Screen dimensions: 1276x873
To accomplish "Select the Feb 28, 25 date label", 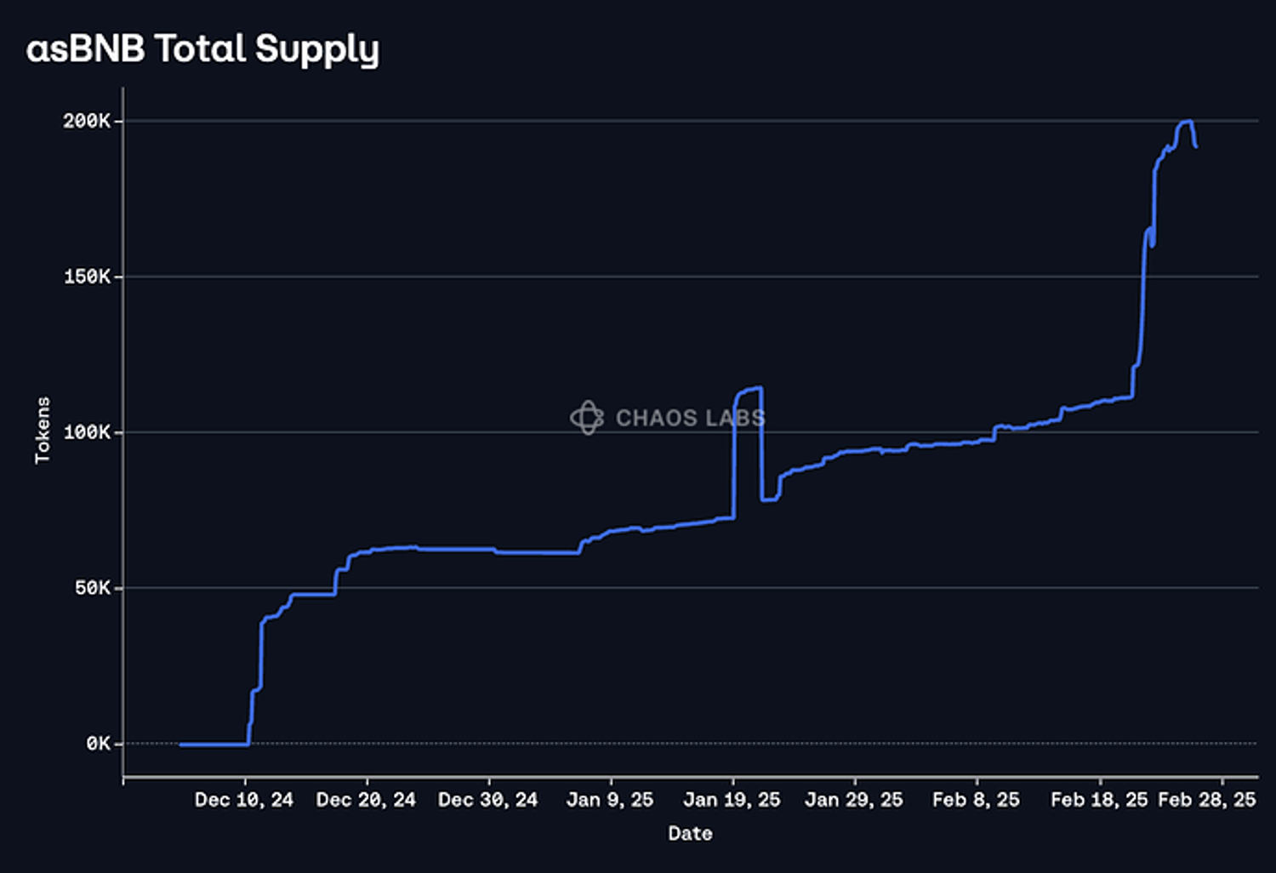I will [x=1207, y=800].
